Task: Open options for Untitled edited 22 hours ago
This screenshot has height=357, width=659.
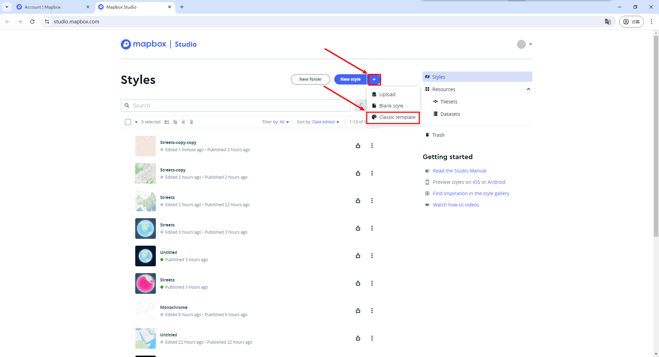Action: coord(372,338)
